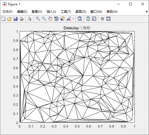Select the plot title Delaulay三角形

coord(77,28)
